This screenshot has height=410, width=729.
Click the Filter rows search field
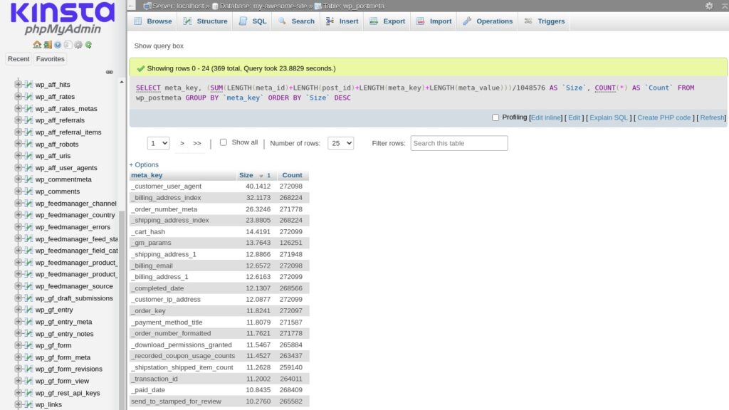(459, 143)
